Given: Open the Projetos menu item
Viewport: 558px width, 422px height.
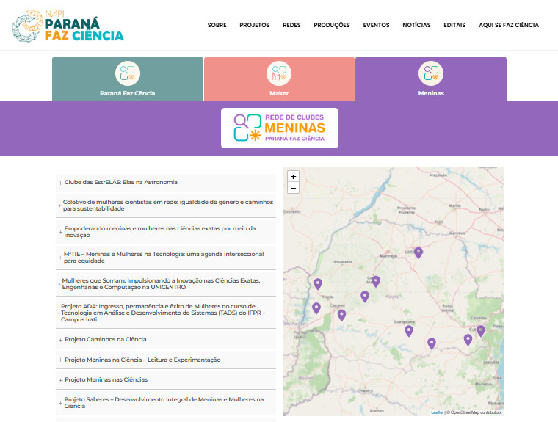Looking at the screenshot, I should tap(254, 25).
